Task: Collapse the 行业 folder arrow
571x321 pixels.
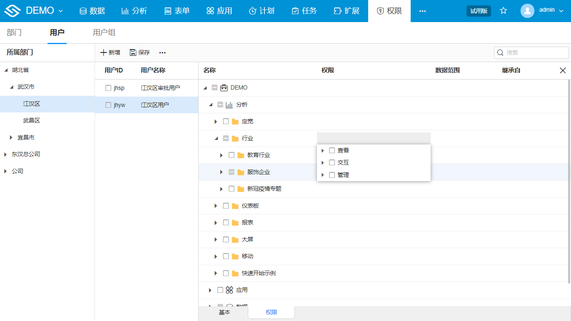Action: [216, 138]
